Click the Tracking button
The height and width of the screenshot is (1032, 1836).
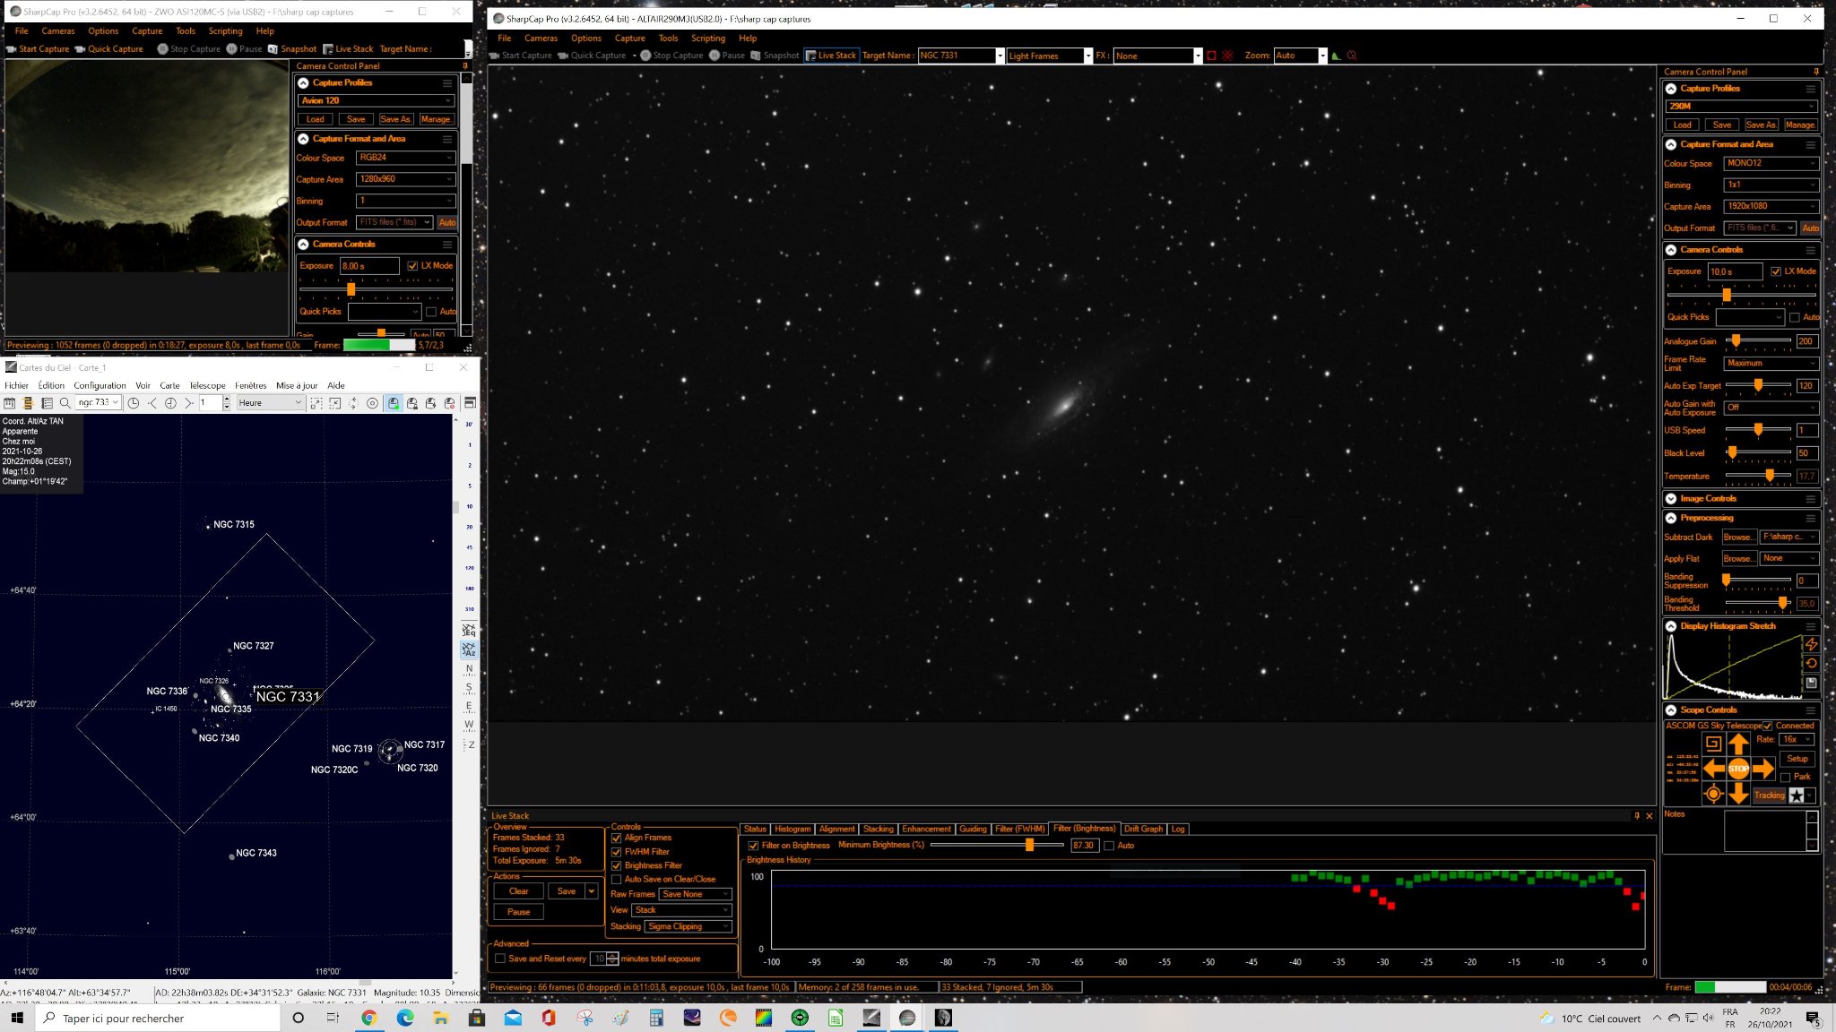(1769, 795)
